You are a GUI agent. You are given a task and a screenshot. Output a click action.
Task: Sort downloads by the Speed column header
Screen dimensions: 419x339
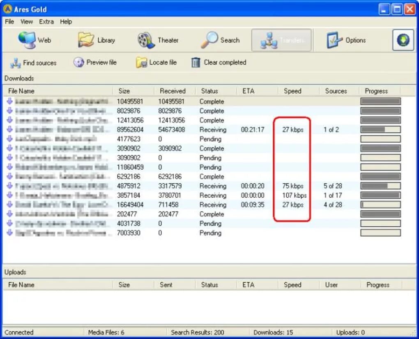pos(299,91)
